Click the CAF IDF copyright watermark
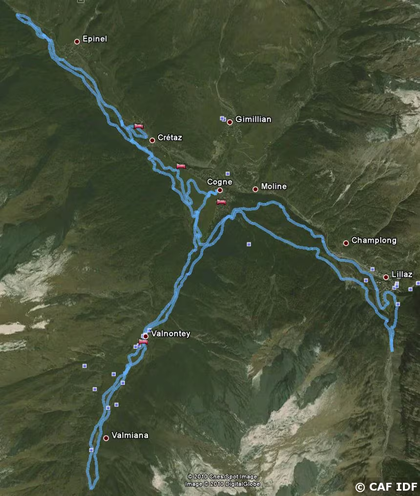 click(386, 487)
